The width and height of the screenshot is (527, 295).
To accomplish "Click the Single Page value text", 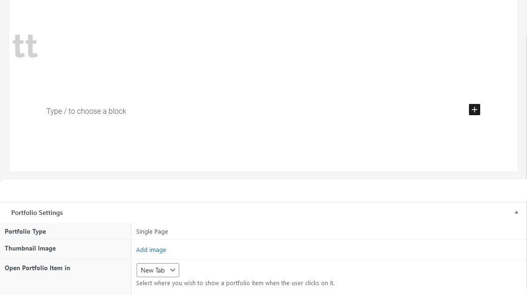I will point(152,231).
